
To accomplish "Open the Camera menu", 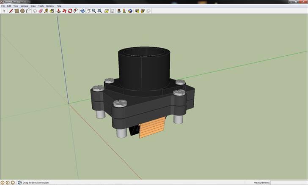I will pyautogui.click(x=25, y=6).
